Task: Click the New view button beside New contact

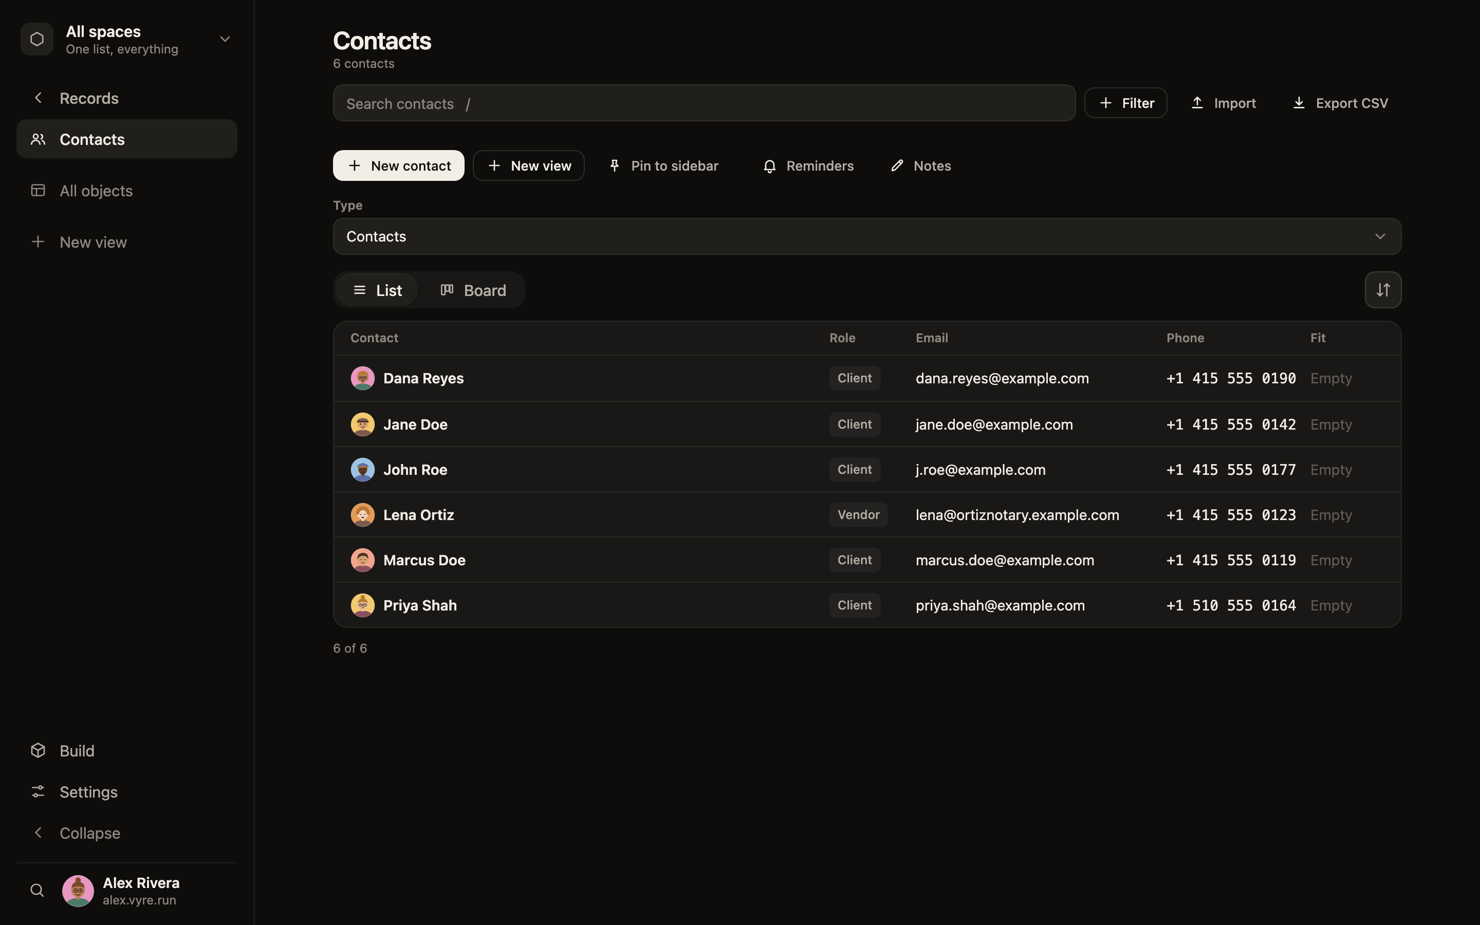Action: (528, 166)
